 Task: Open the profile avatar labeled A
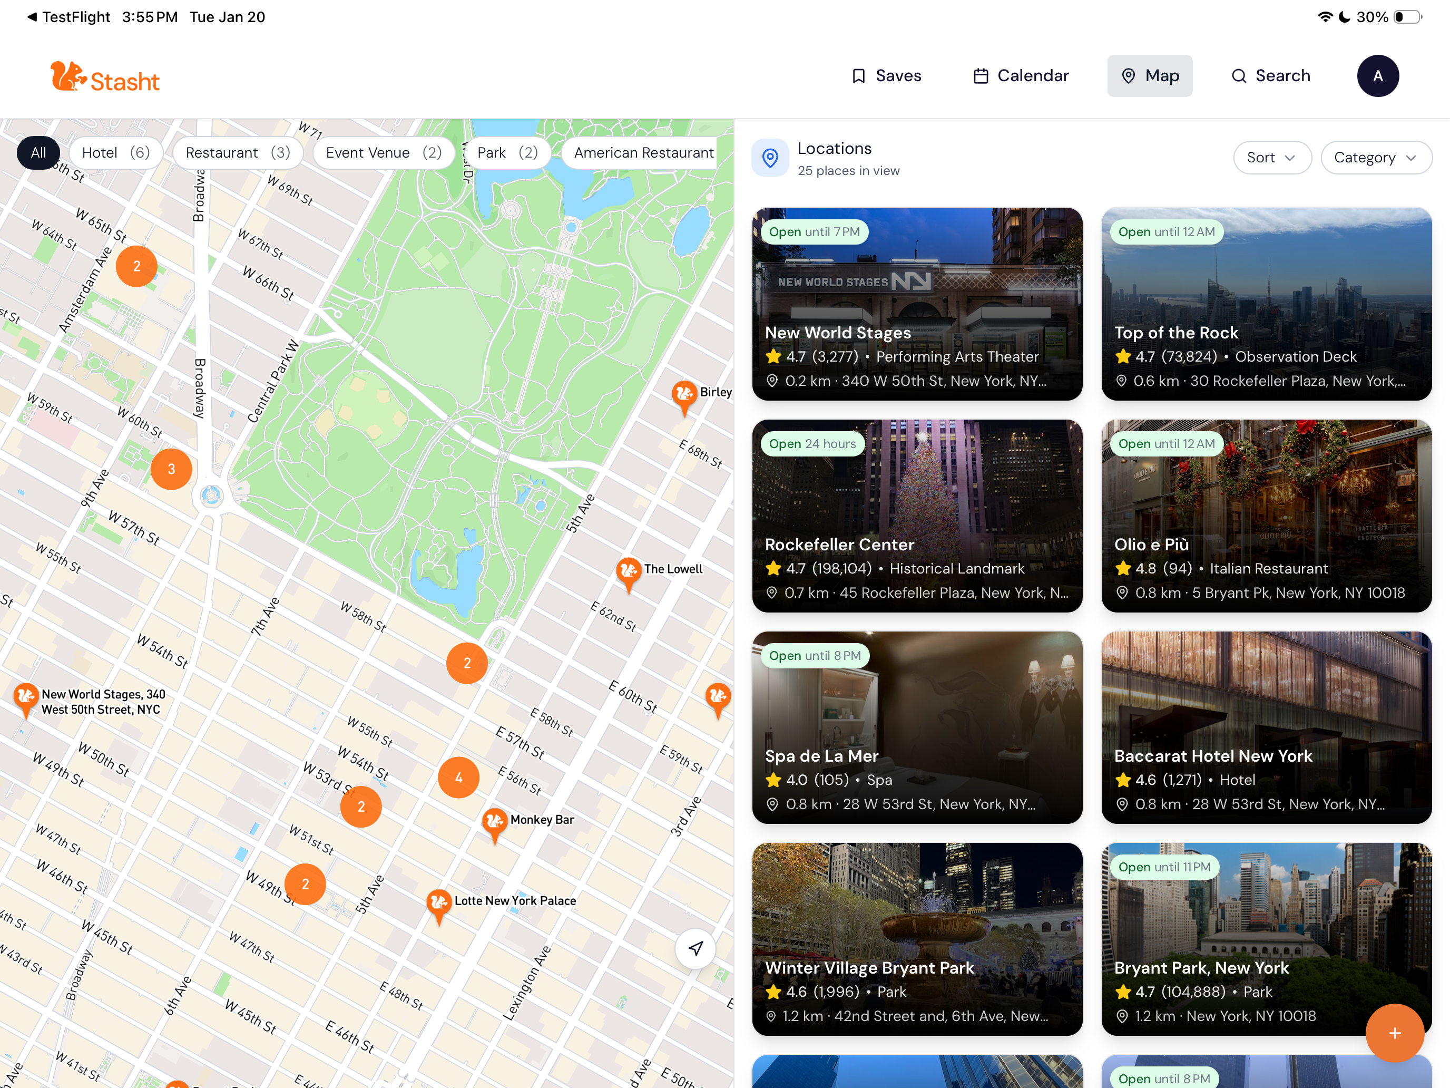pyautogui.click(x=1378, y=76)
